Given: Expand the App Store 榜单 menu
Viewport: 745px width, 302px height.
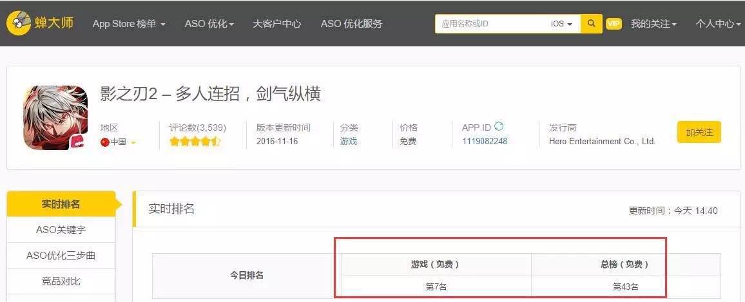Looking at the screenshot, I should [x=129, y=24].
